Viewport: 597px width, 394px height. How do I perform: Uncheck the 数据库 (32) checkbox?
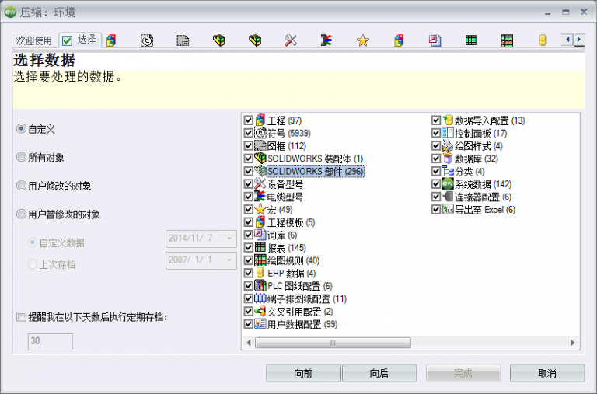[436, 159]
